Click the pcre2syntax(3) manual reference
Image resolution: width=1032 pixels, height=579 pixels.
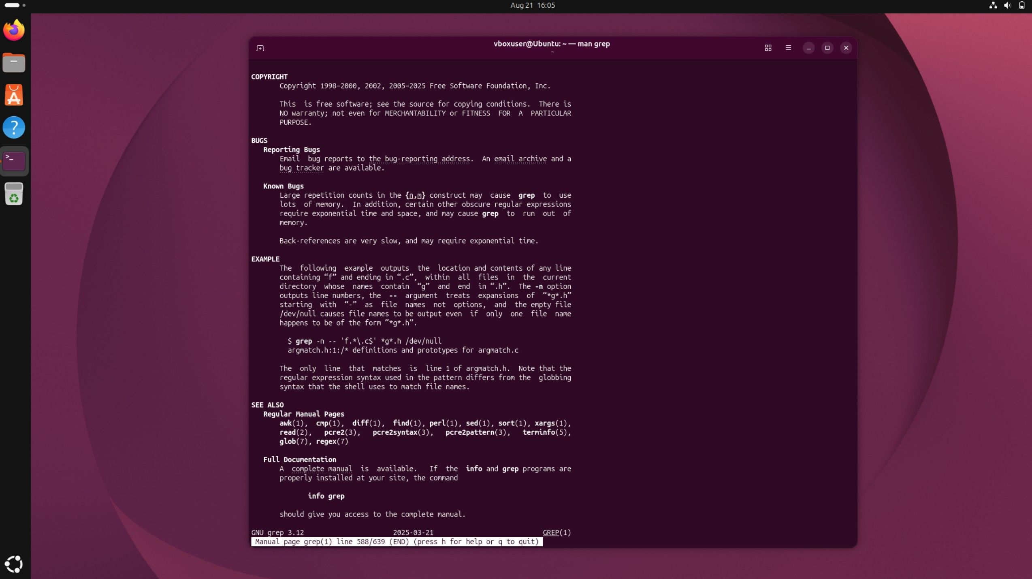401,432
